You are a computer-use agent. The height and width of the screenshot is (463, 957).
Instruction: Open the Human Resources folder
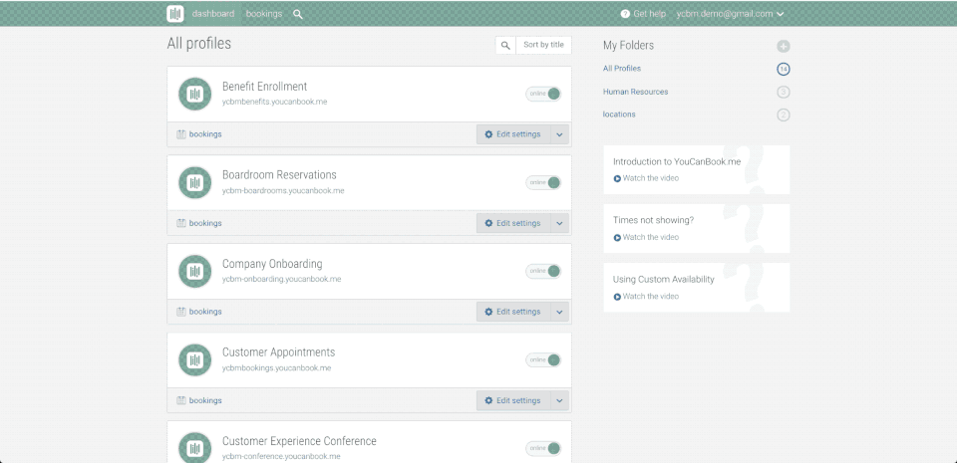coord(635,92)
